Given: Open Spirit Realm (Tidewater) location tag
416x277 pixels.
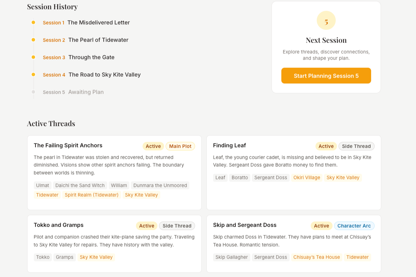Looking at the screenshot, I should tap(91, 195).
